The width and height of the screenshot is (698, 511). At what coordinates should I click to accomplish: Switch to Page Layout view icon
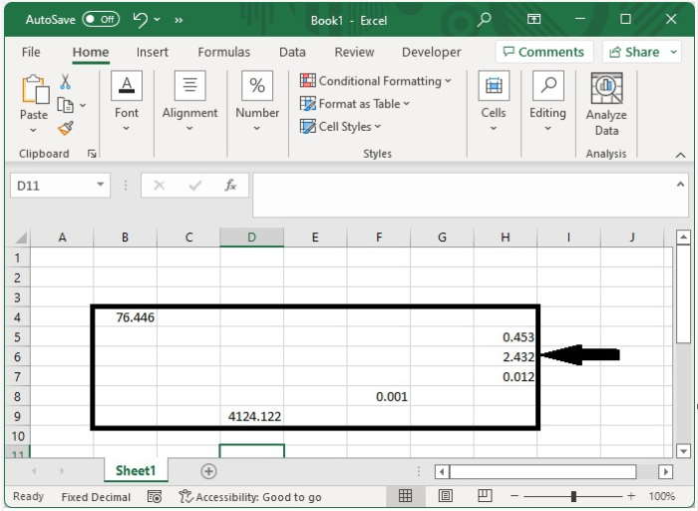(x=446, y=496)
